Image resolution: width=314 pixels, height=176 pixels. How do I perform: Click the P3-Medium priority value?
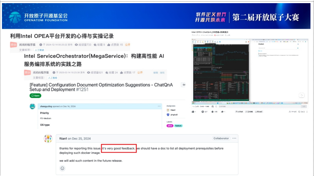click(46, 118)
